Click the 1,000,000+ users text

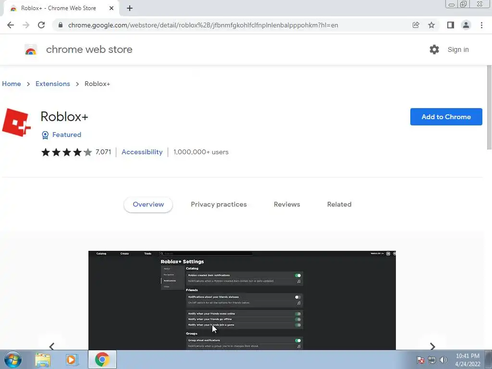201,152
